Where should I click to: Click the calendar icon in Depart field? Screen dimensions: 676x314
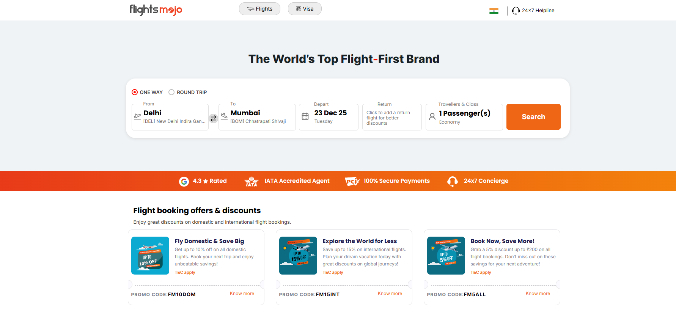point(305,116)
